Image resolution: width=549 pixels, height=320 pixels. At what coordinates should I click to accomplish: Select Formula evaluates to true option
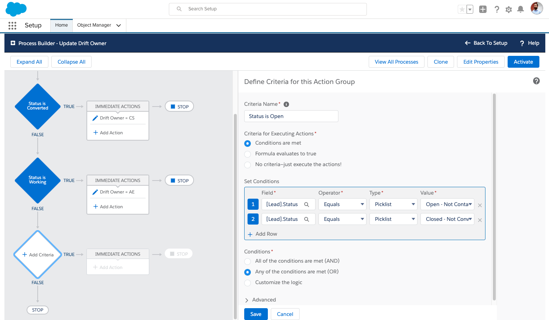coord(248,154)
